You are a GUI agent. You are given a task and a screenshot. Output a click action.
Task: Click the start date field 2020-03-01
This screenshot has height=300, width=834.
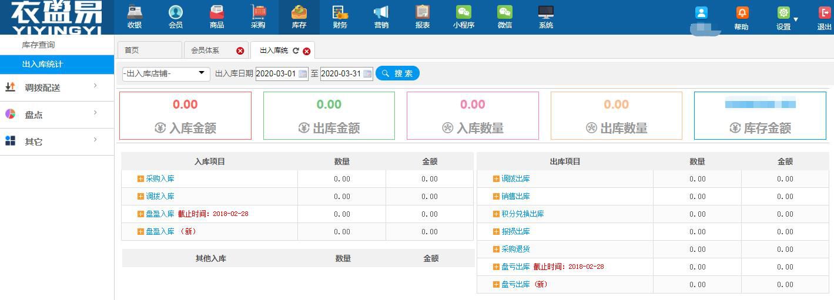point(276,74)
